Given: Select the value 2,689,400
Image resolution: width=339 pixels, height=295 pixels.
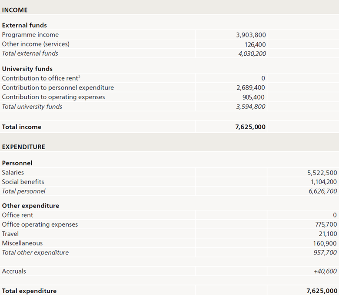Looking at the screenshot, I should (x=251, y=87).
